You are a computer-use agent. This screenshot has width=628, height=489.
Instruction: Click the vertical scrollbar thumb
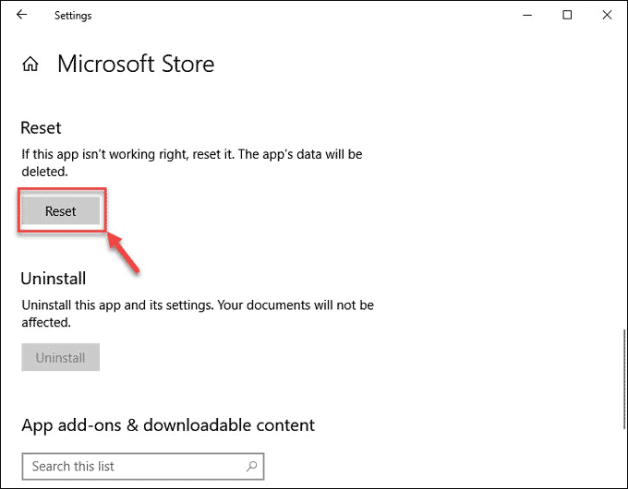pos(624,378)
